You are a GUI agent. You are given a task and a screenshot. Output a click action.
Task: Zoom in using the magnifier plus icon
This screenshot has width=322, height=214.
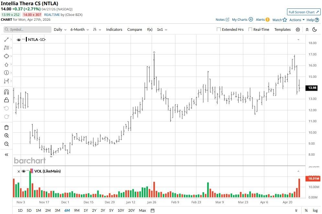click(6, 136)
